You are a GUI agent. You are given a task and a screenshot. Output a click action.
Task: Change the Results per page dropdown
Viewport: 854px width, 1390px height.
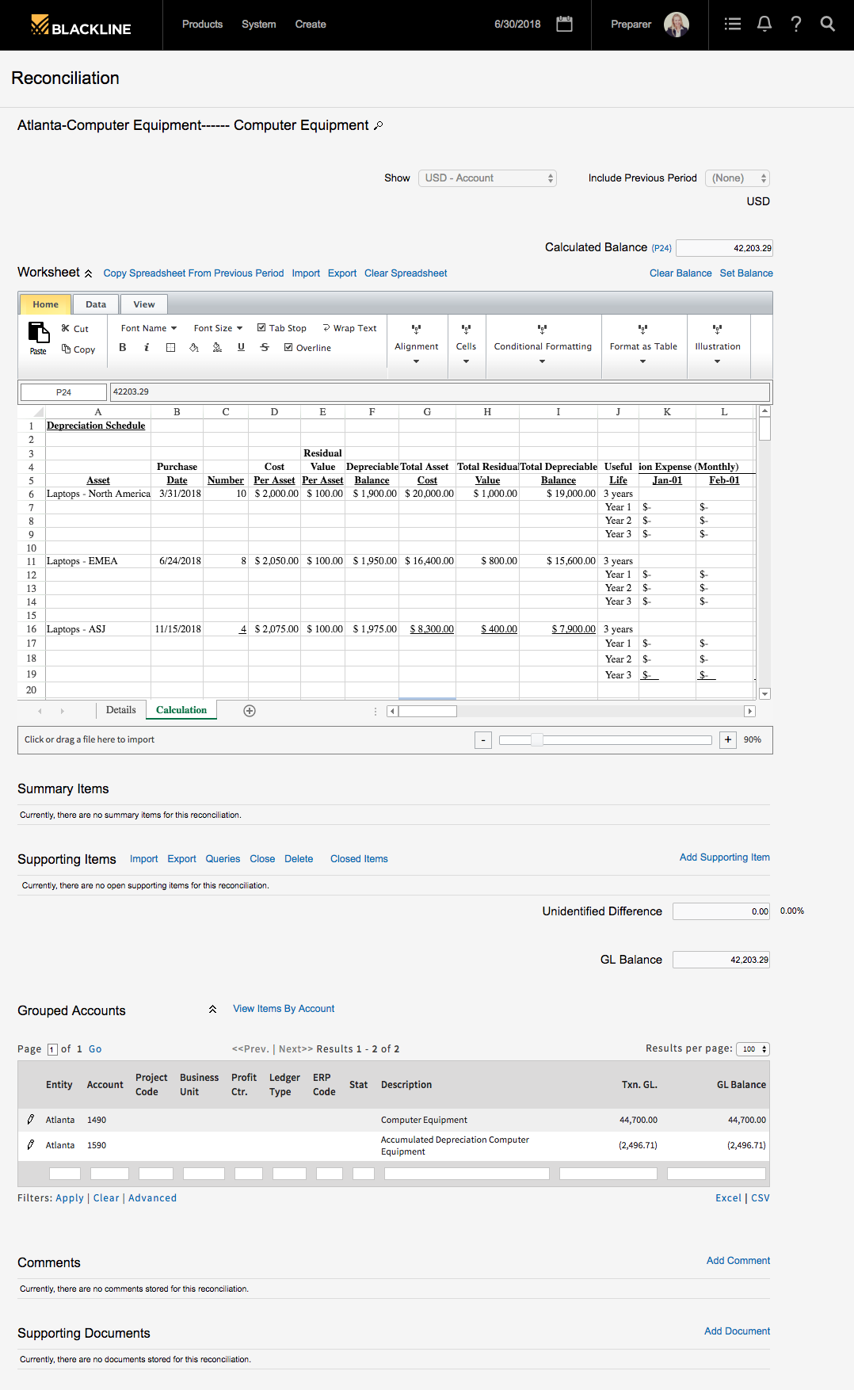753,1049
